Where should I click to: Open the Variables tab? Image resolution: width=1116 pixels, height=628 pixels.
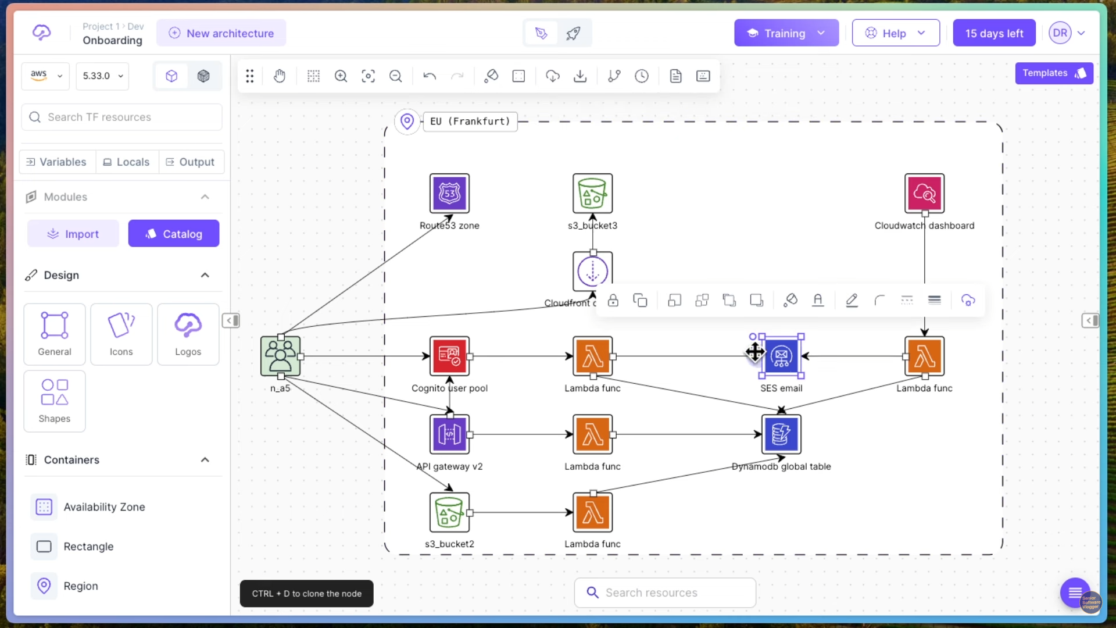pos(57,162)
